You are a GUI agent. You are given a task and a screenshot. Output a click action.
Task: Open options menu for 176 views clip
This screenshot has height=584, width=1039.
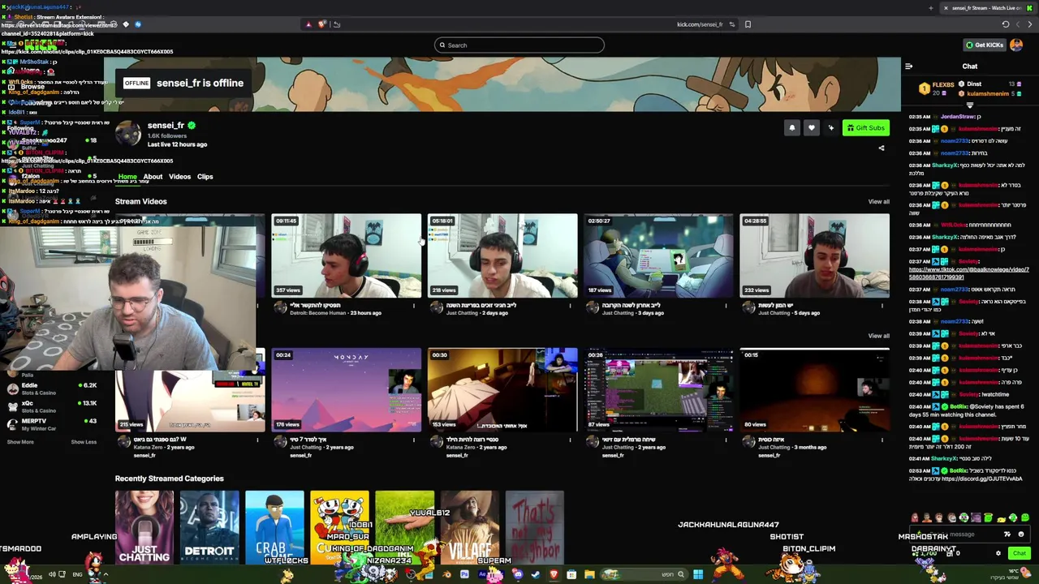tap(414, 440)
